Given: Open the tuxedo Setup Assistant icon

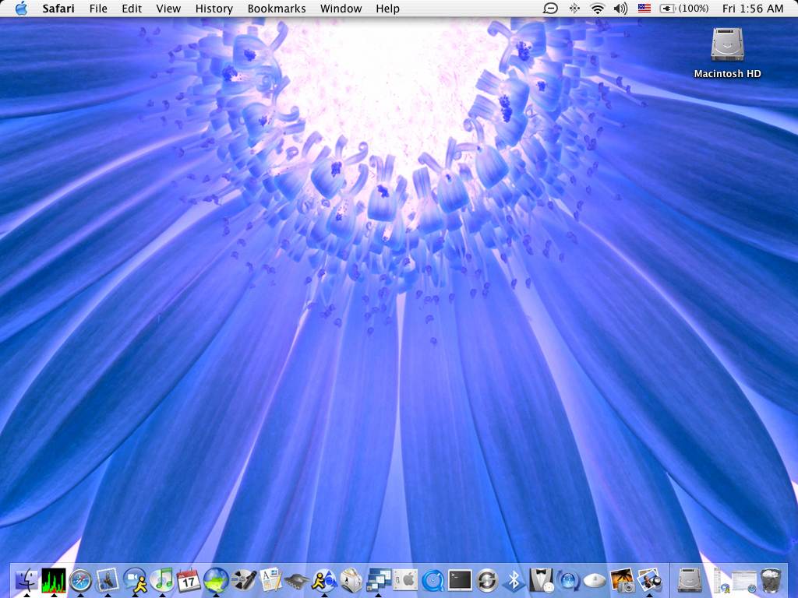Looking at the screenshot, I should [541, 579].
